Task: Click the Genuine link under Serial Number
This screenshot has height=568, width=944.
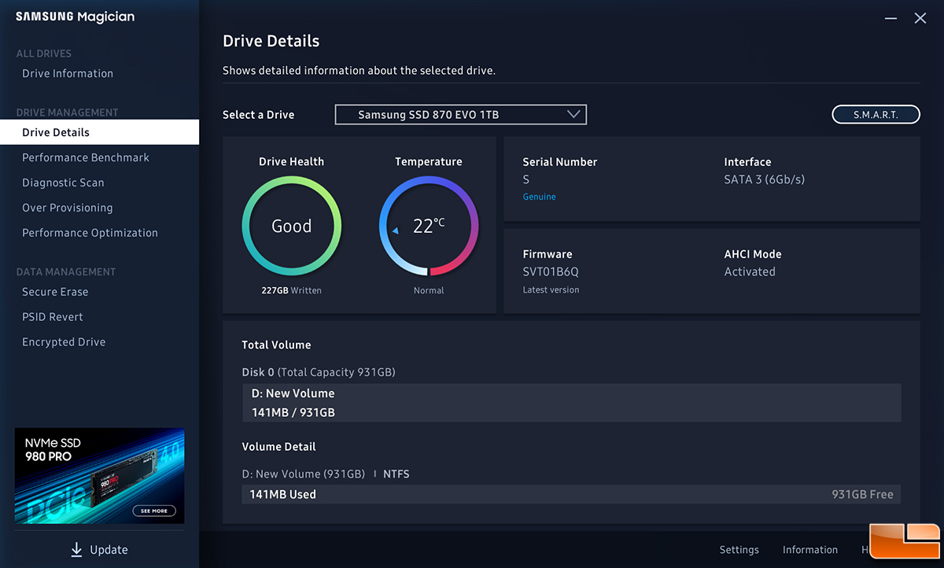Action: (x=539, y=197)
